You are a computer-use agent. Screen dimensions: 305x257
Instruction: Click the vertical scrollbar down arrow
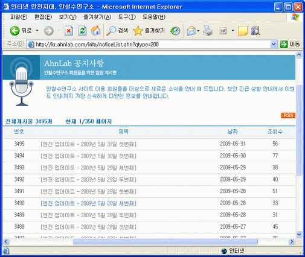pos(299,234)
